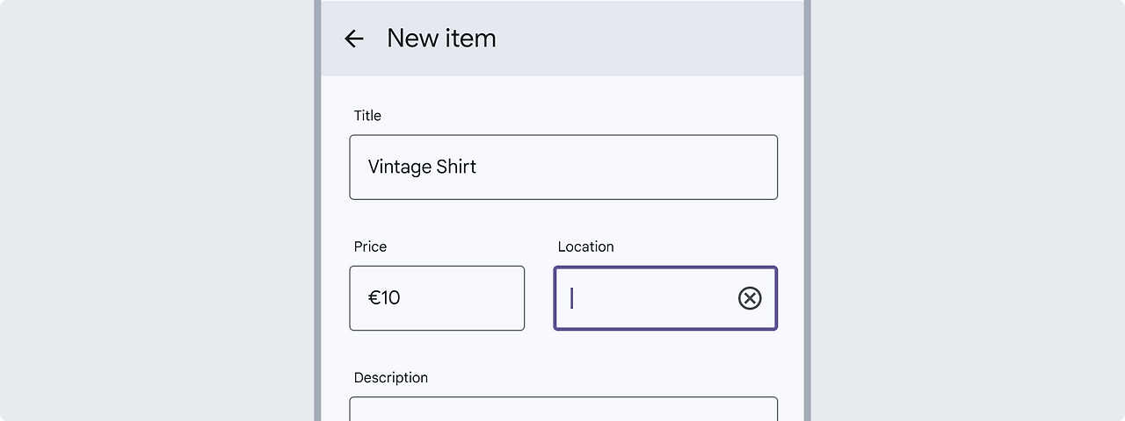1125x421 pixels.
Task: Click the "Description" field label
Action: (390, 378)
